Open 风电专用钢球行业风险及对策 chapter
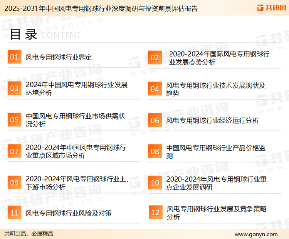Viewport: 289px width, 239px height. click(69, 213)
